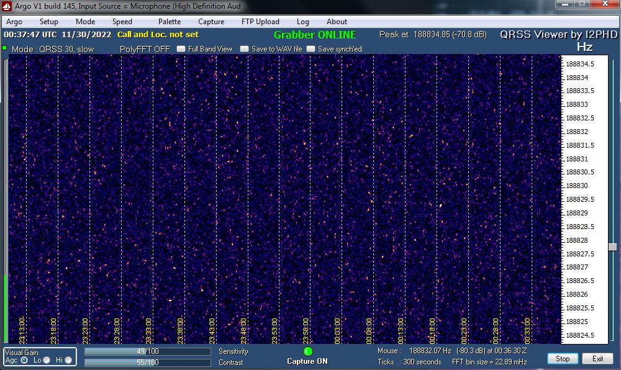
Task: Click the 00:13:00 time marker
Action: click(x=401, y=331)
